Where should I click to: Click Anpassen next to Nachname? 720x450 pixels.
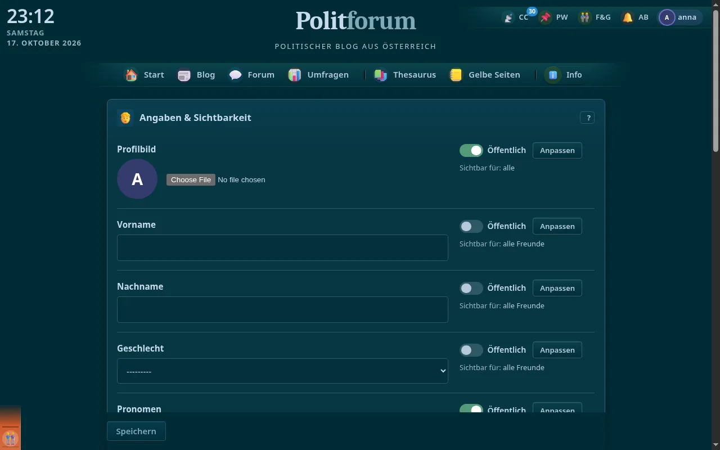click(x=557, y=288)
